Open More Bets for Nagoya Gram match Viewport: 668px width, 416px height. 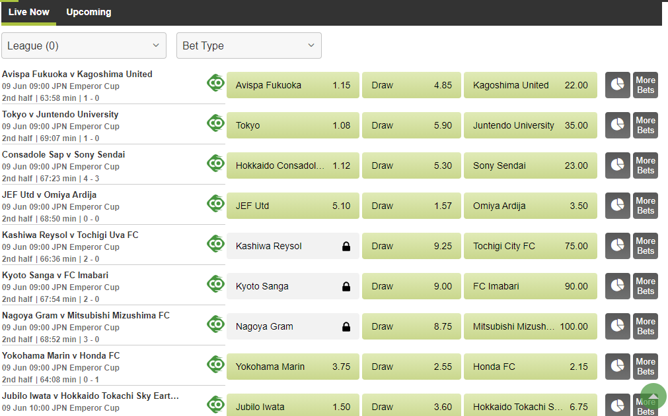(x=646, y=326)
